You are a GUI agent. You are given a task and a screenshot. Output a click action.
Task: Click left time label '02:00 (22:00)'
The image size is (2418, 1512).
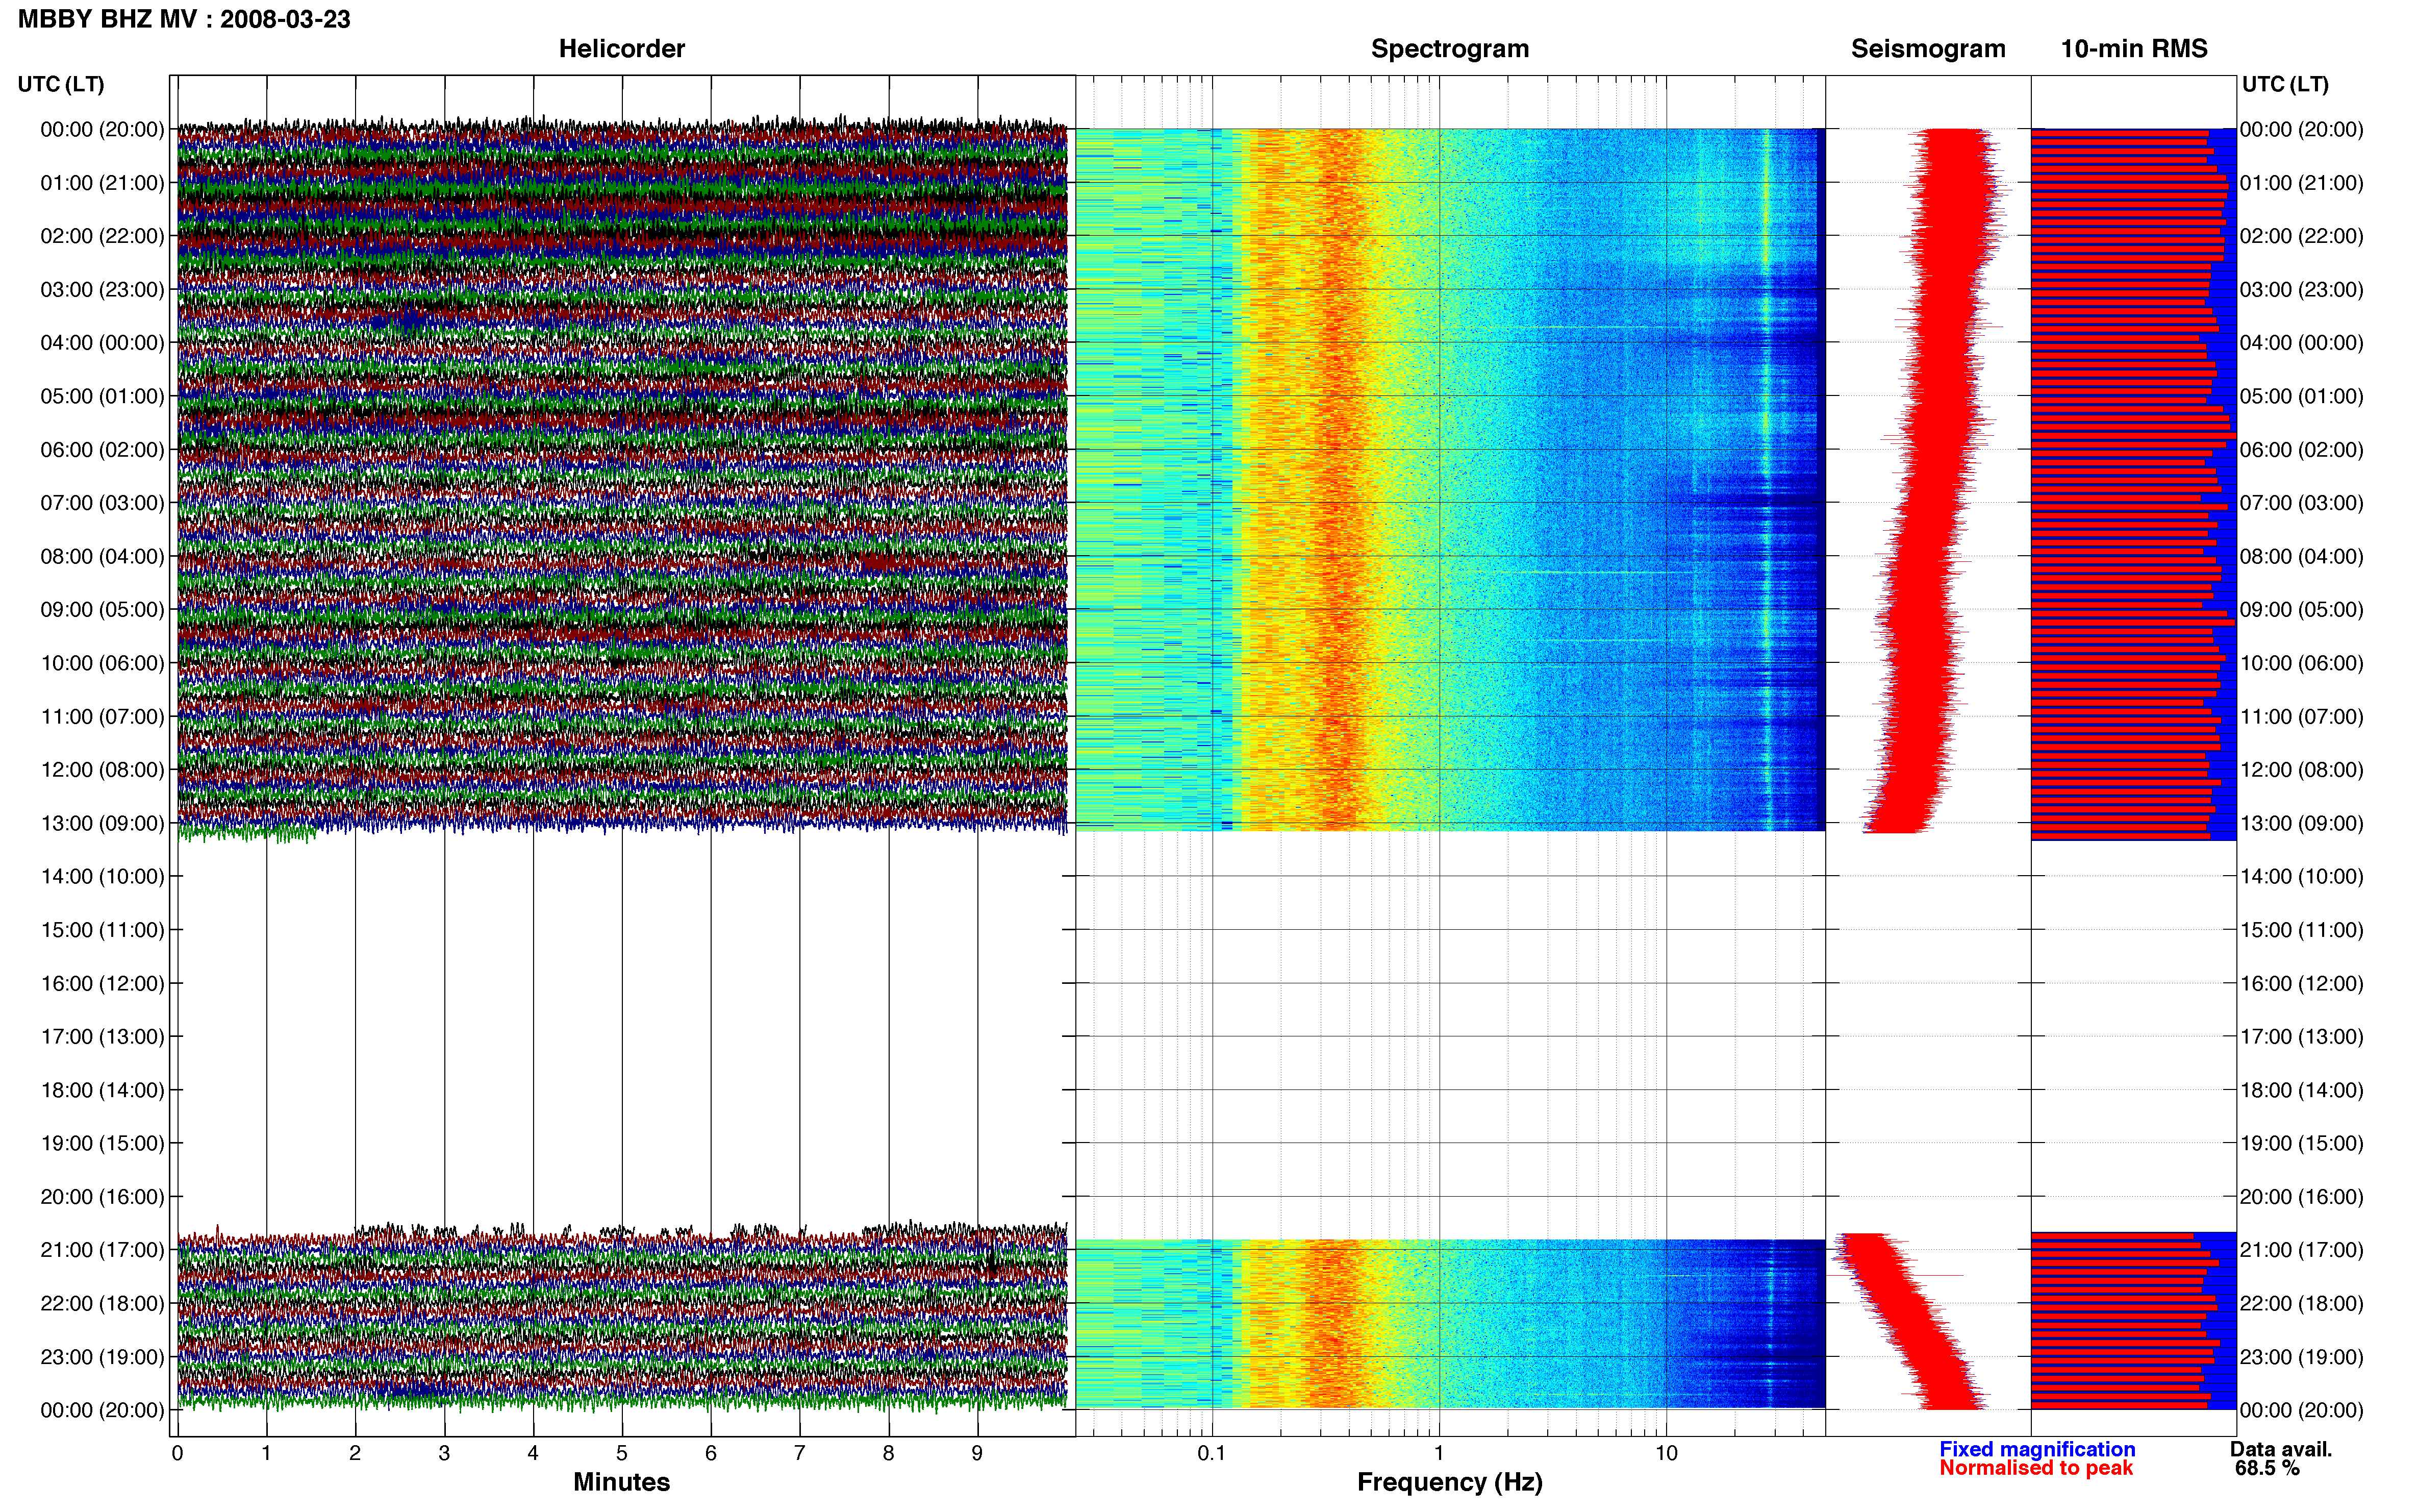pos(103,236)
